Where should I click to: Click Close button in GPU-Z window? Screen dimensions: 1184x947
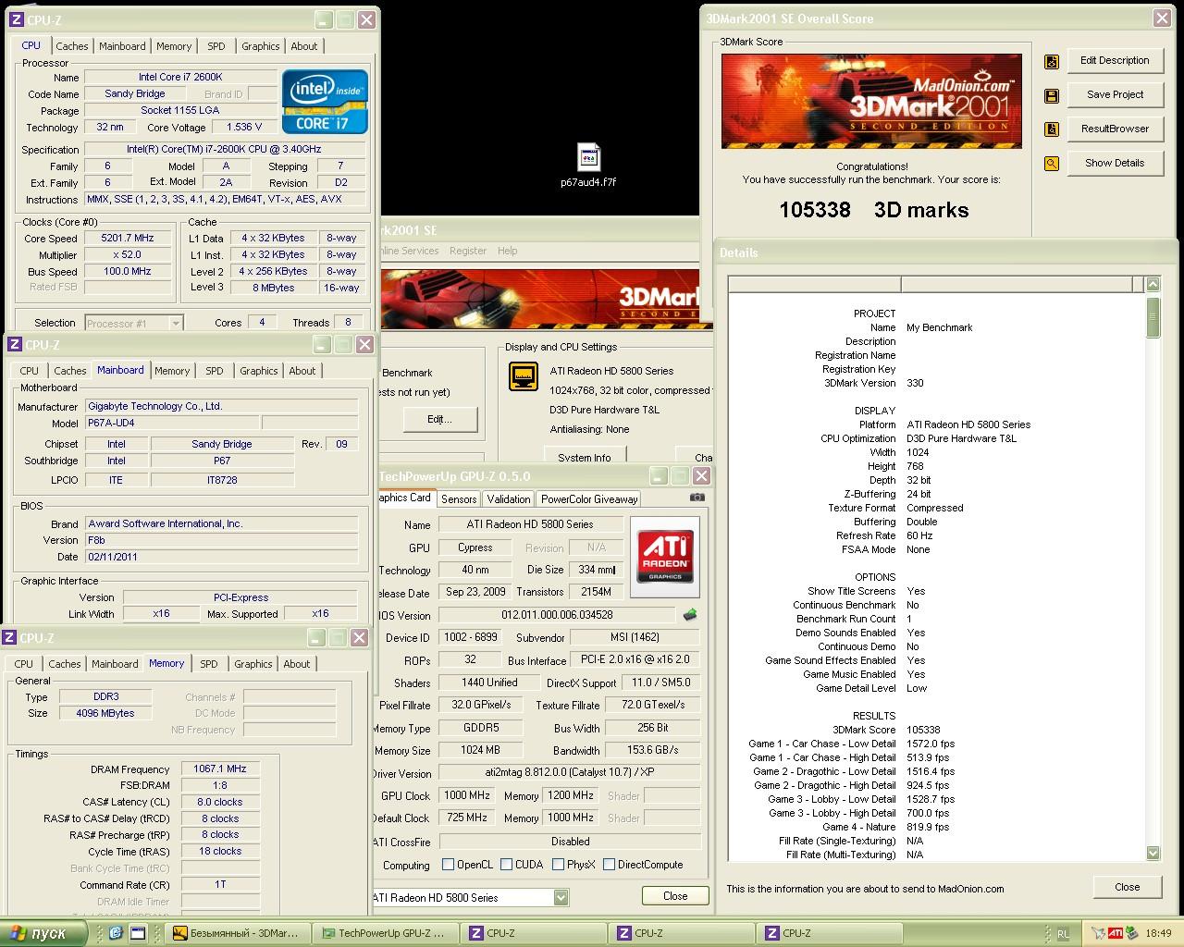(x=675, y=896)
